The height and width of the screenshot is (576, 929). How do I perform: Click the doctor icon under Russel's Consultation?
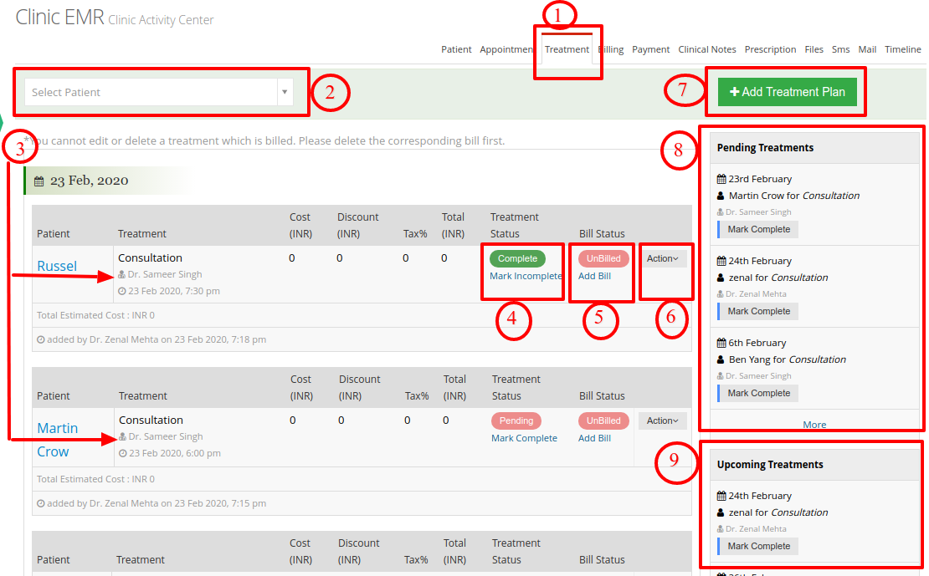[121, 275]
